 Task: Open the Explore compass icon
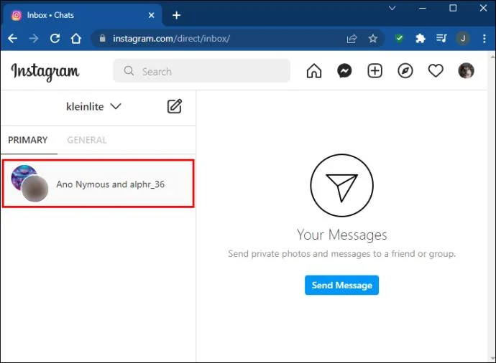click(x=405, y=71)
